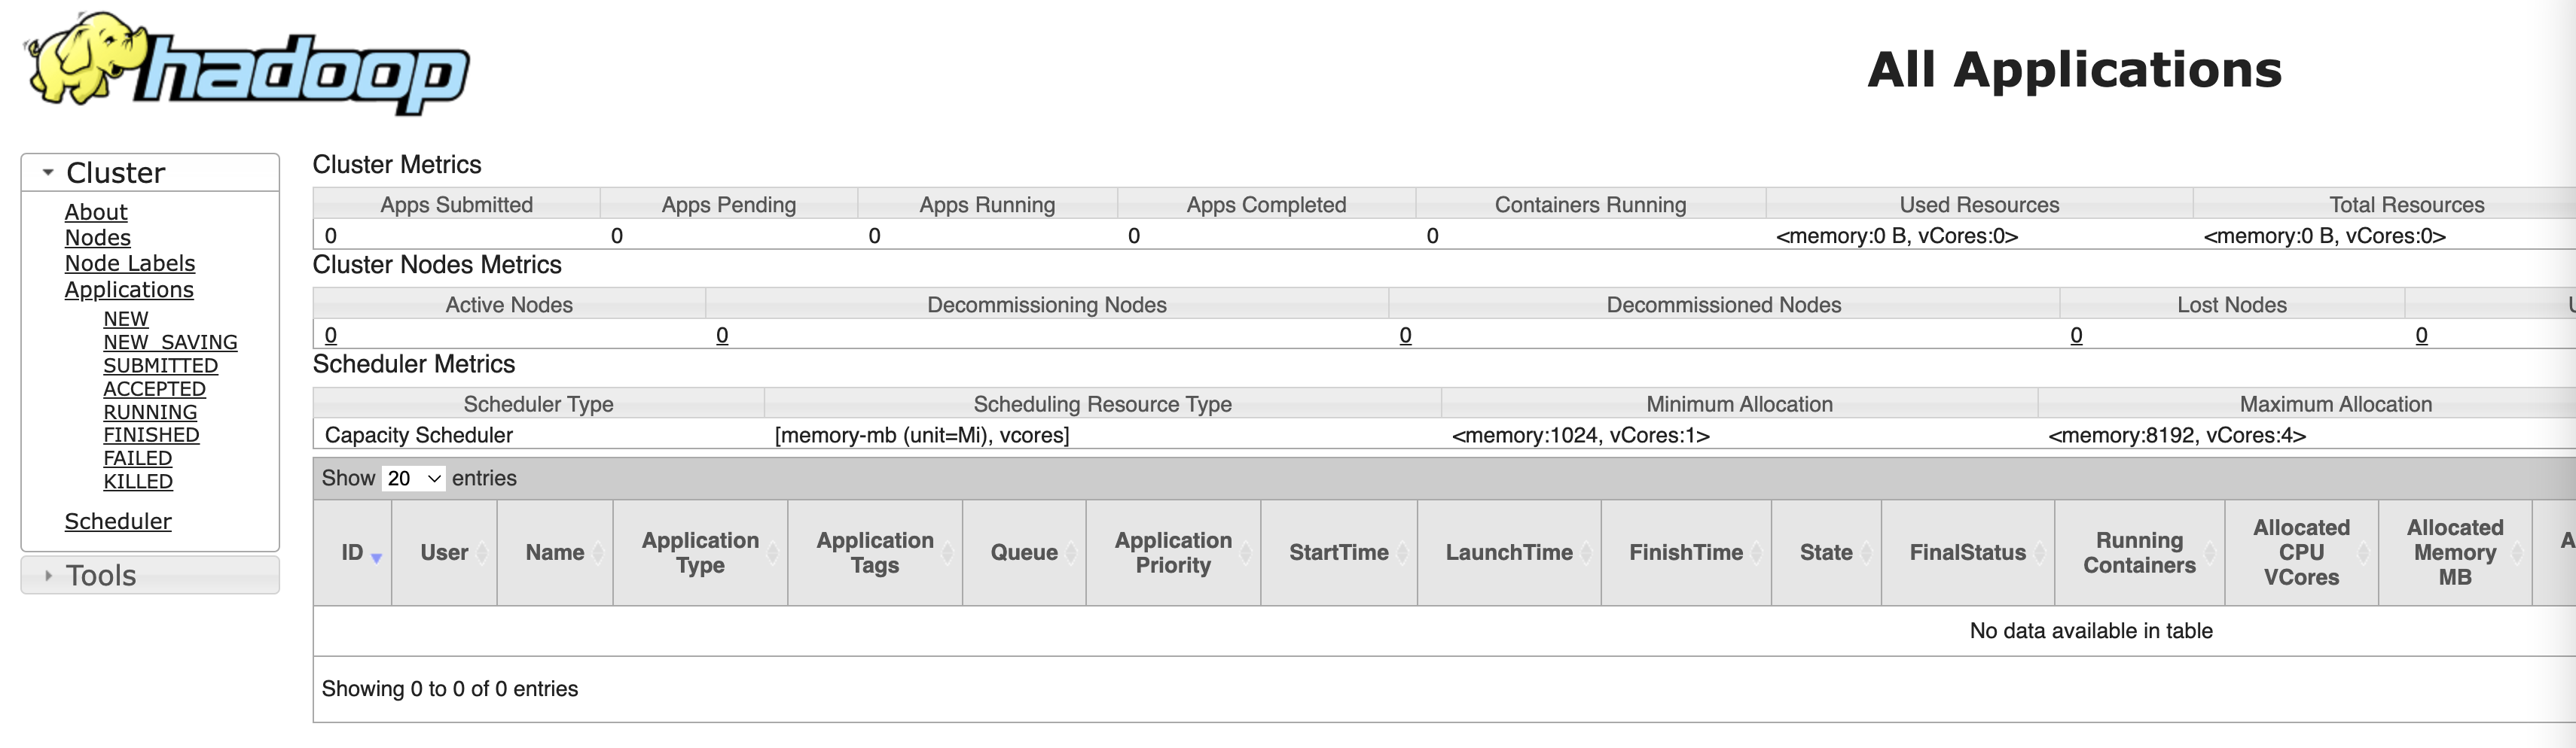Go to Node Labels page
This screenshot has width=2576, height=748.
pos(130,263)
